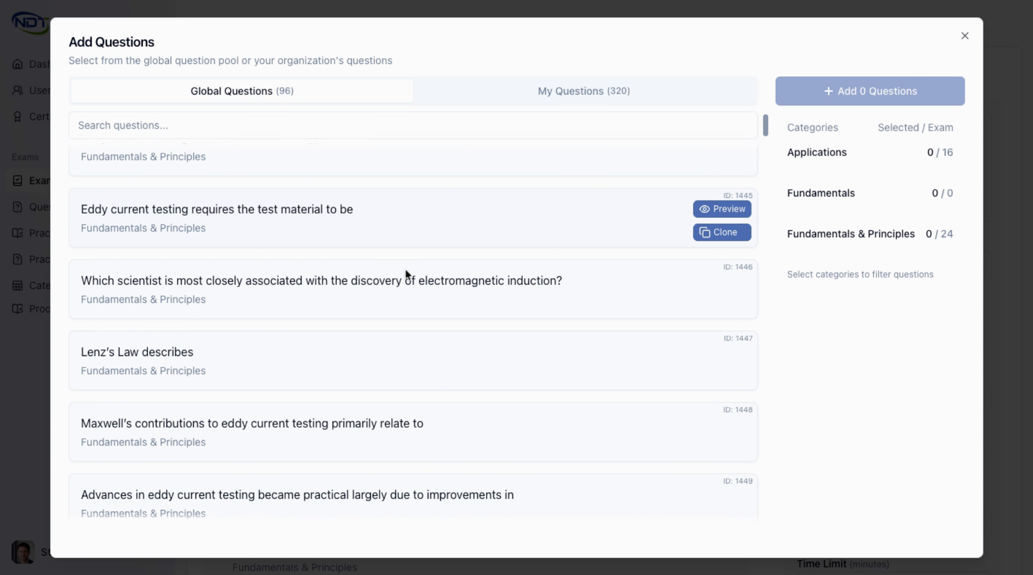Select the Advances in eddy current testing question

click(413, 498)
